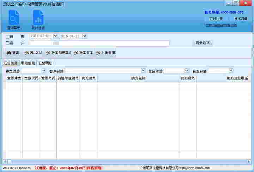The width and height of the screenshot is (254, 172).
Task: Open the 查询导出 module icon
Action: pos(14,20)
